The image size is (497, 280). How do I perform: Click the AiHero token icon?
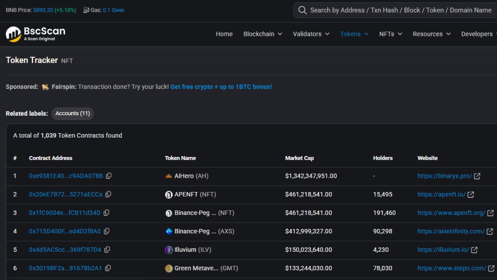click(x=168, y=176)
